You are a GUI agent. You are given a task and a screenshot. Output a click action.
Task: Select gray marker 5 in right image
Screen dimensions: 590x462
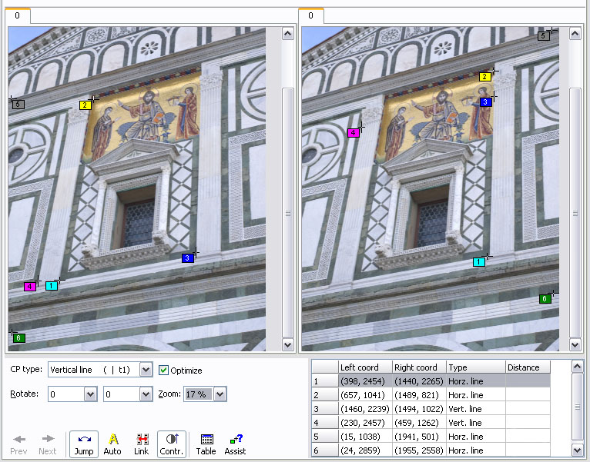point(543,36)
